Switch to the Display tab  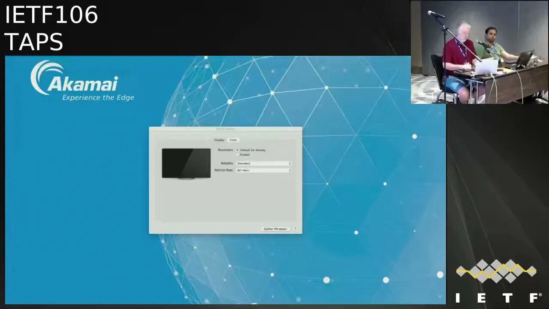pyautogui.click(x=219, y=140)
